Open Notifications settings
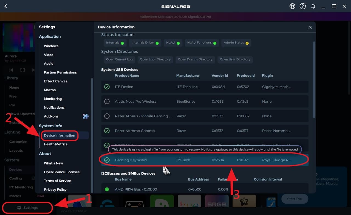This screenshot has width=351, height=215. [x=54, y=108]
